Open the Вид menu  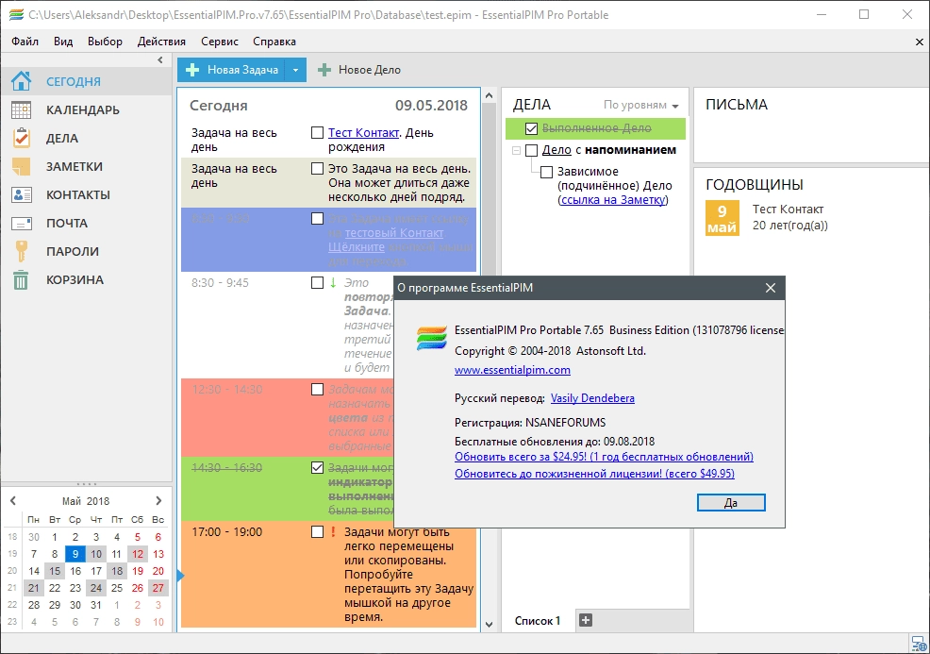[63, 42]
